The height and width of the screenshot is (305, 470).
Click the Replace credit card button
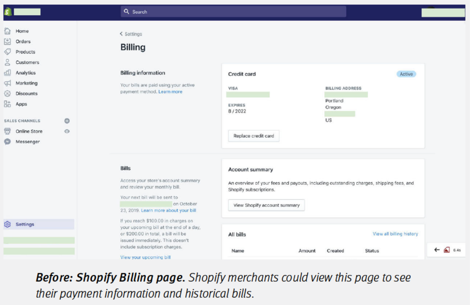pyautogui.click(x=253, y=136)
